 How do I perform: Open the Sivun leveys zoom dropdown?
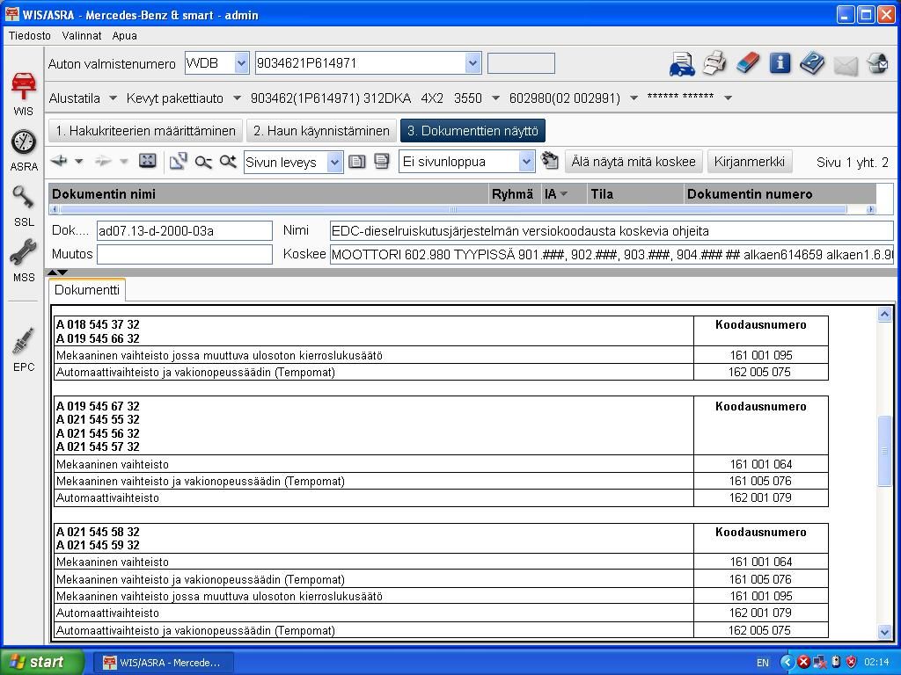pos(334,163)
